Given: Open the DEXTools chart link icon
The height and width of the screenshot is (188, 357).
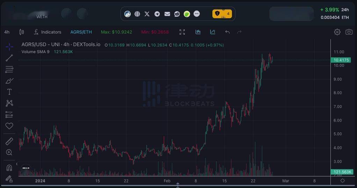Looking at the screenshot, I should [127, 14].
